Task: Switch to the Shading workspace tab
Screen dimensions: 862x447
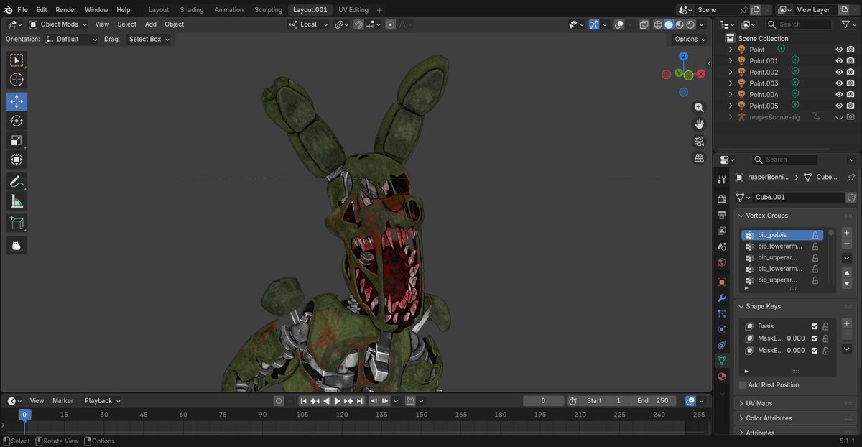Action: [191, 10]
